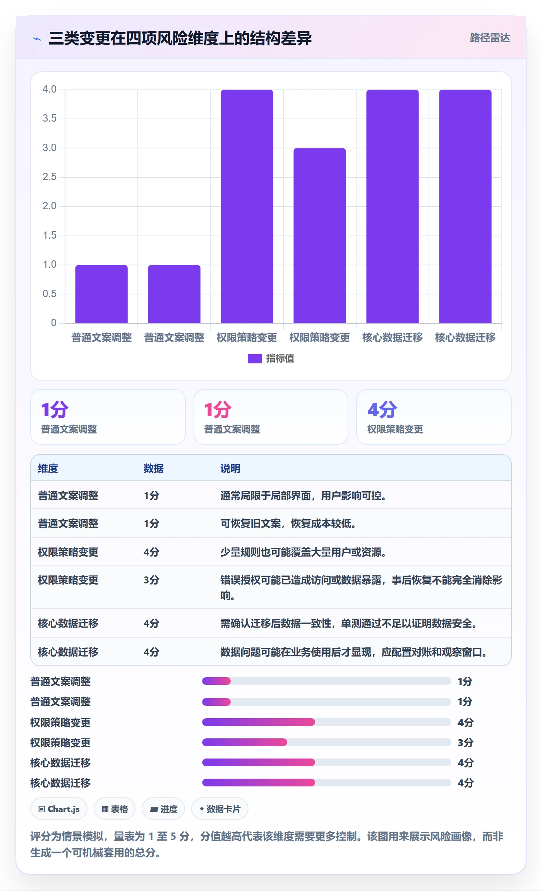Select the row 少量规则也可能覆盖大量用户或资源
The image size is (542, 891).
(x=271, y=552)
